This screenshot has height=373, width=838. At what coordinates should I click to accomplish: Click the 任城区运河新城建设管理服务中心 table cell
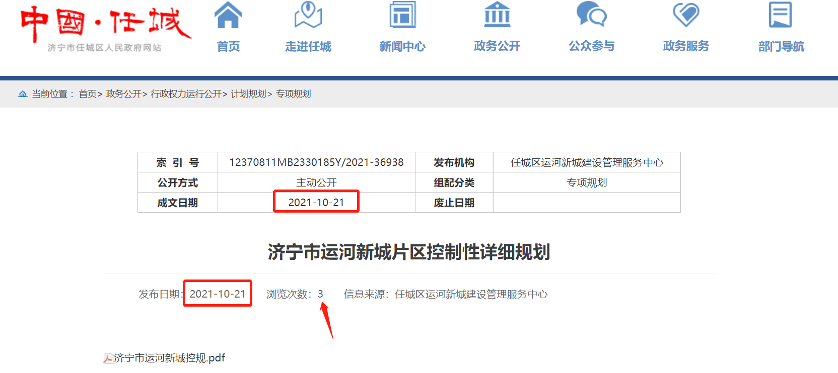587,162
